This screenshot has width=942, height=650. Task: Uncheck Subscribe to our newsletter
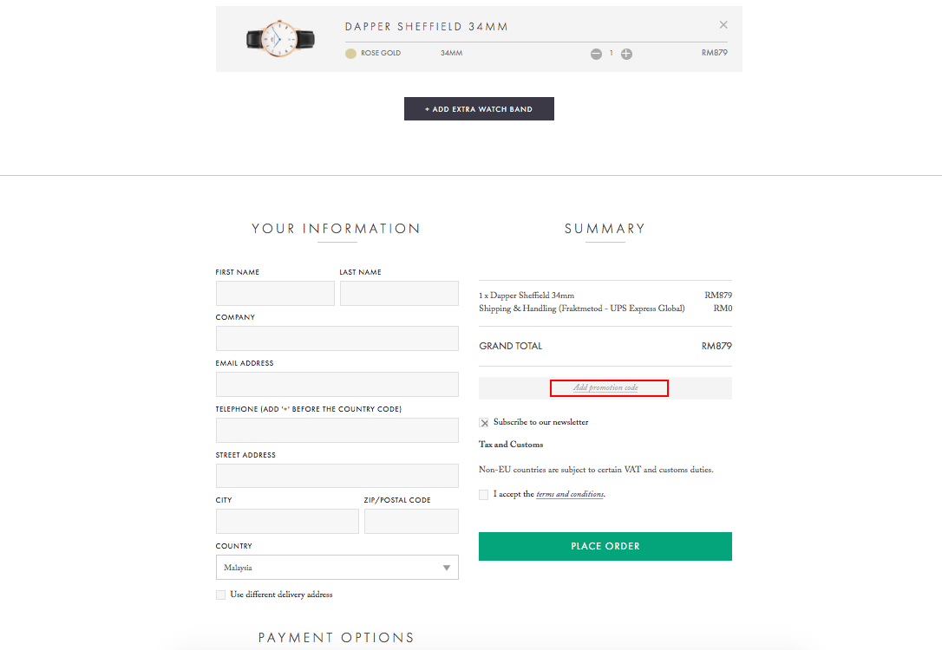click(484, 423)
